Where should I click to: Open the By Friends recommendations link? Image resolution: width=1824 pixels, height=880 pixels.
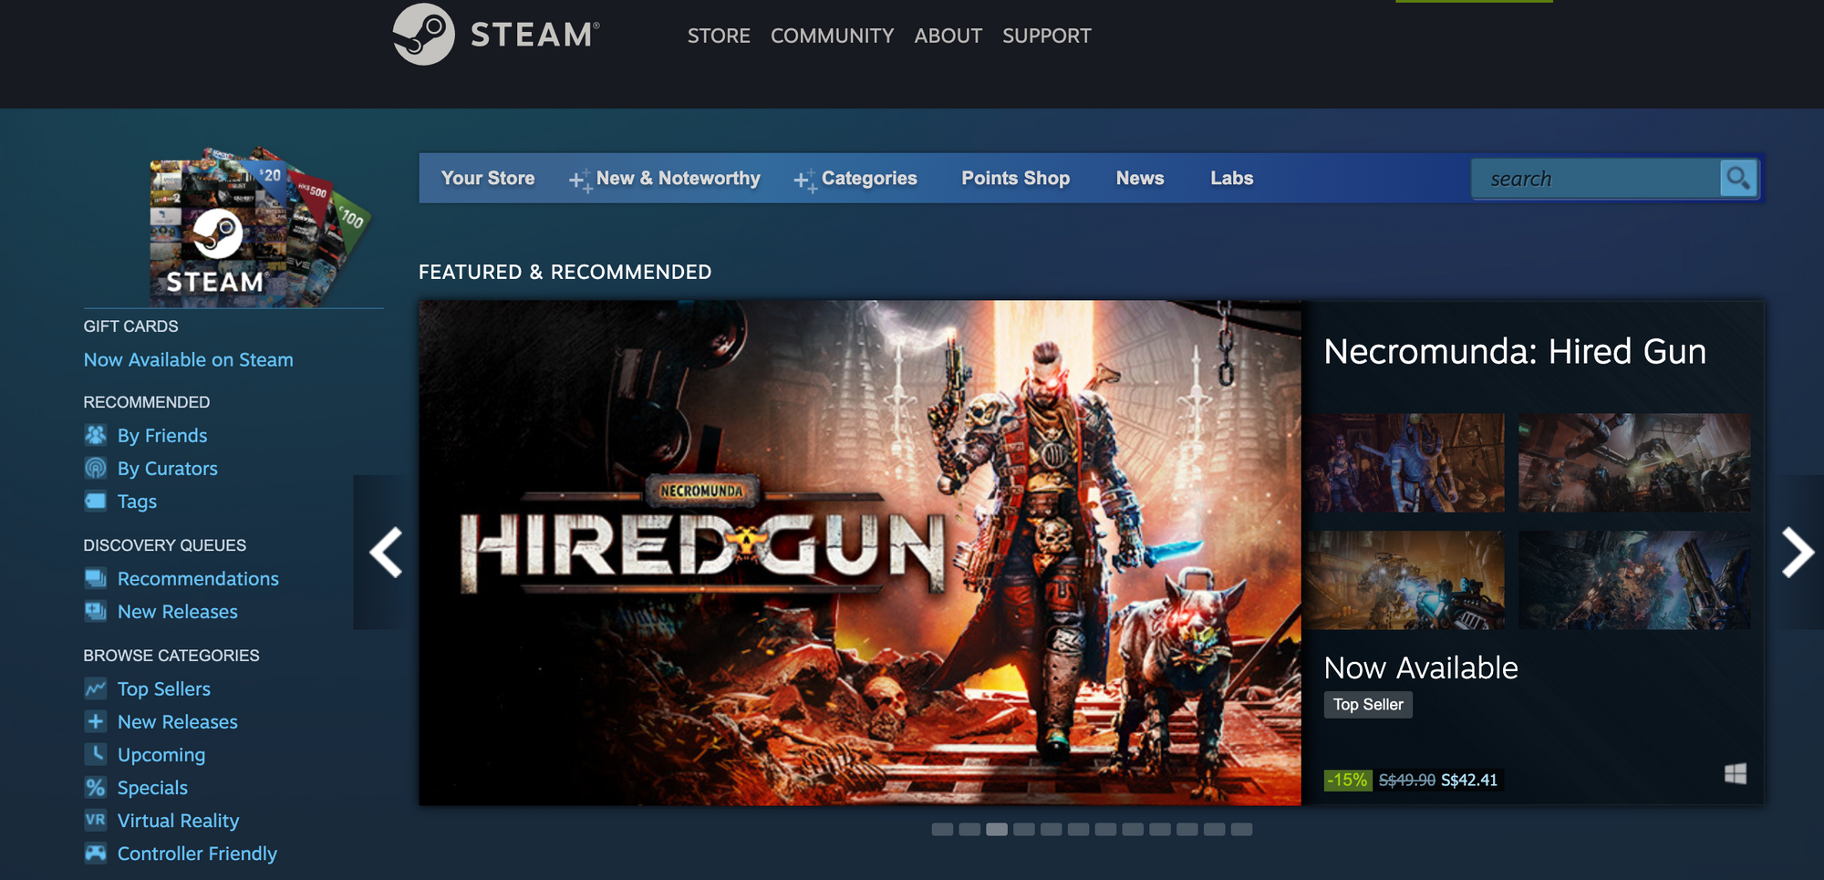point(162,435)
